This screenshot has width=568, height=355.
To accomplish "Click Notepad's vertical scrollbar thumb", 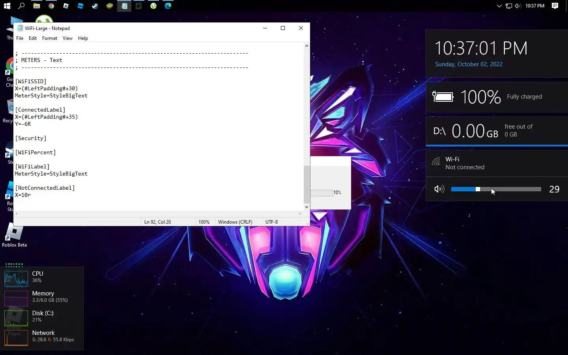I will tap(306, 184).
